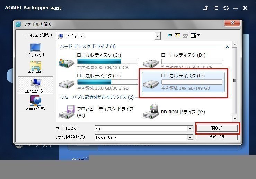This screenshot has height=179, width=256.
Task: Select ローカル ディスク (E:) drive
Action: [x=98, y=82]
